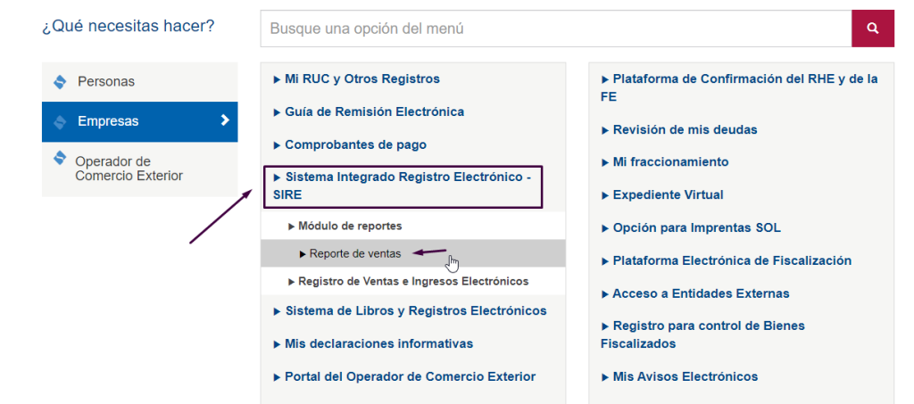Click the Personas sidebar icon
This screenshot has height=404, width=914.
point(60,81)
